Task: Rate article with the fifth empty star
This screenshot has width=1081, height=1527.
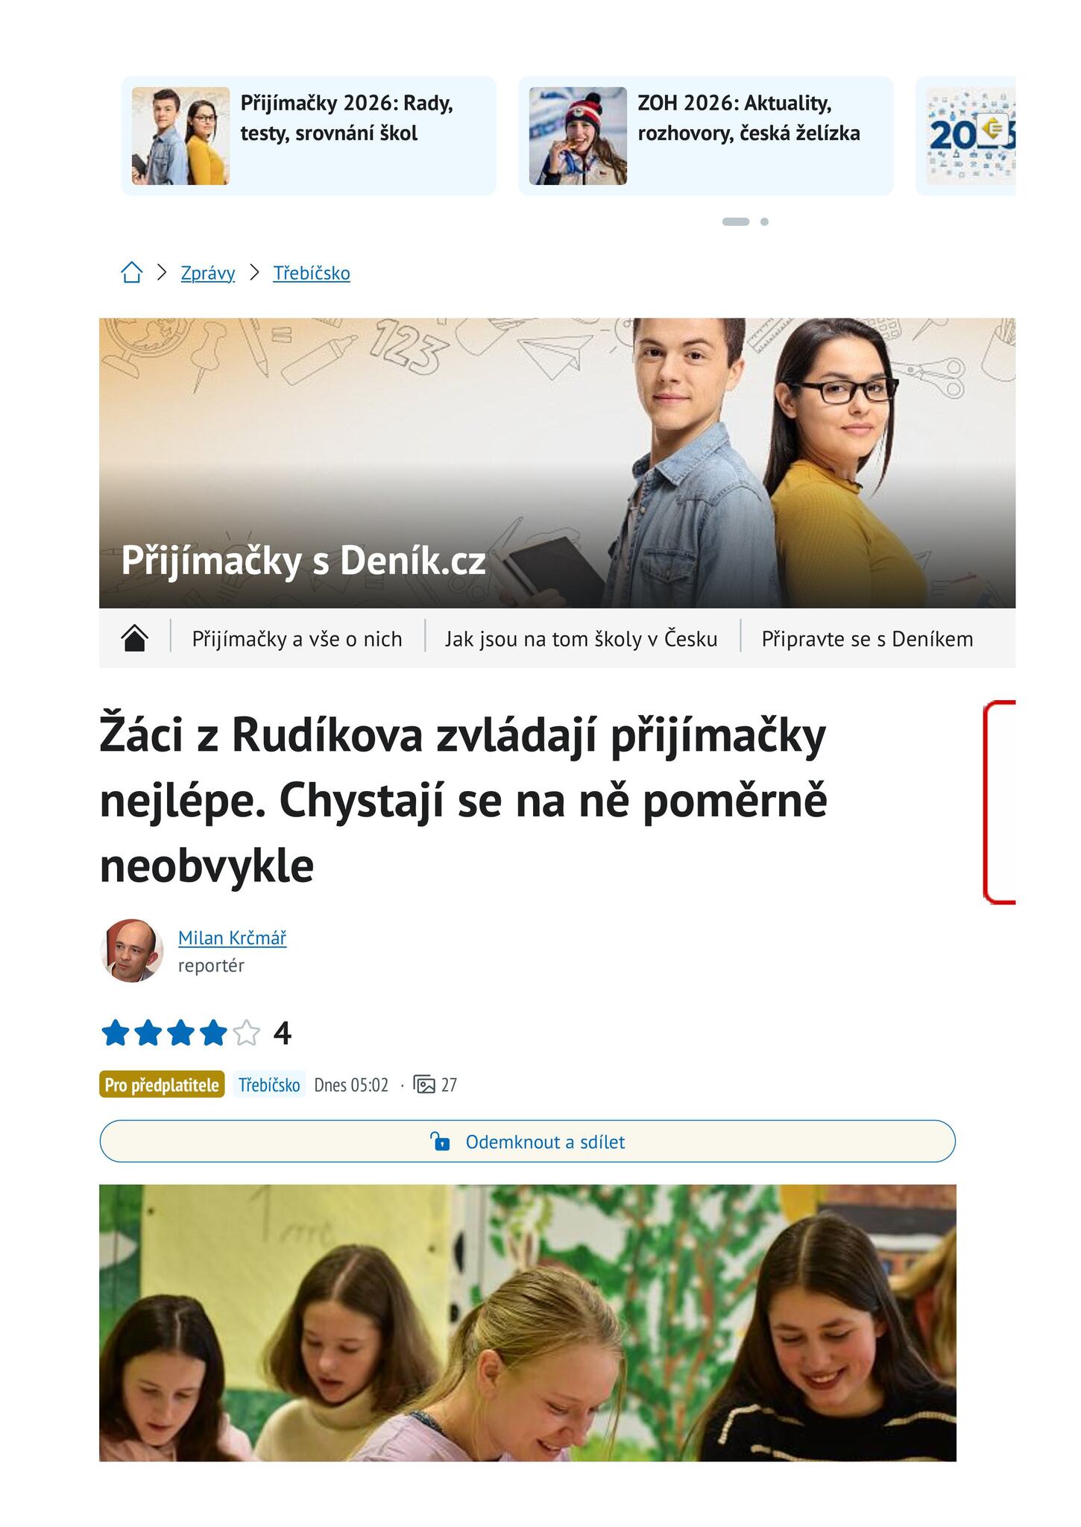Action: click(246, 1033)
